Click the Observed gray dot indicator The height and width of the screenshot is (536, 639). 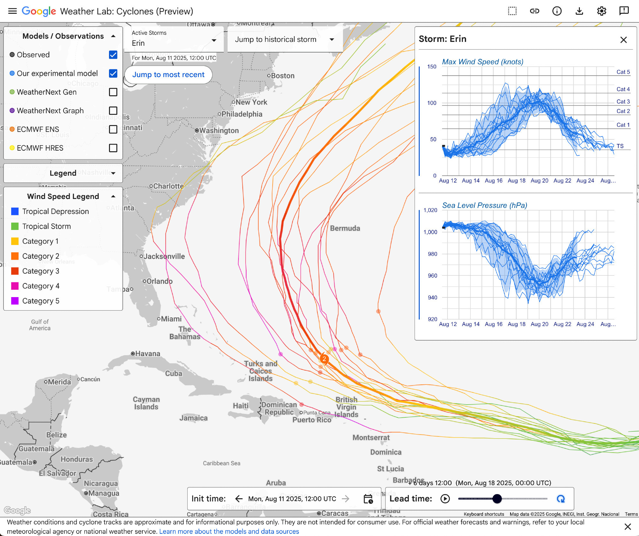(x=12, y=55)
